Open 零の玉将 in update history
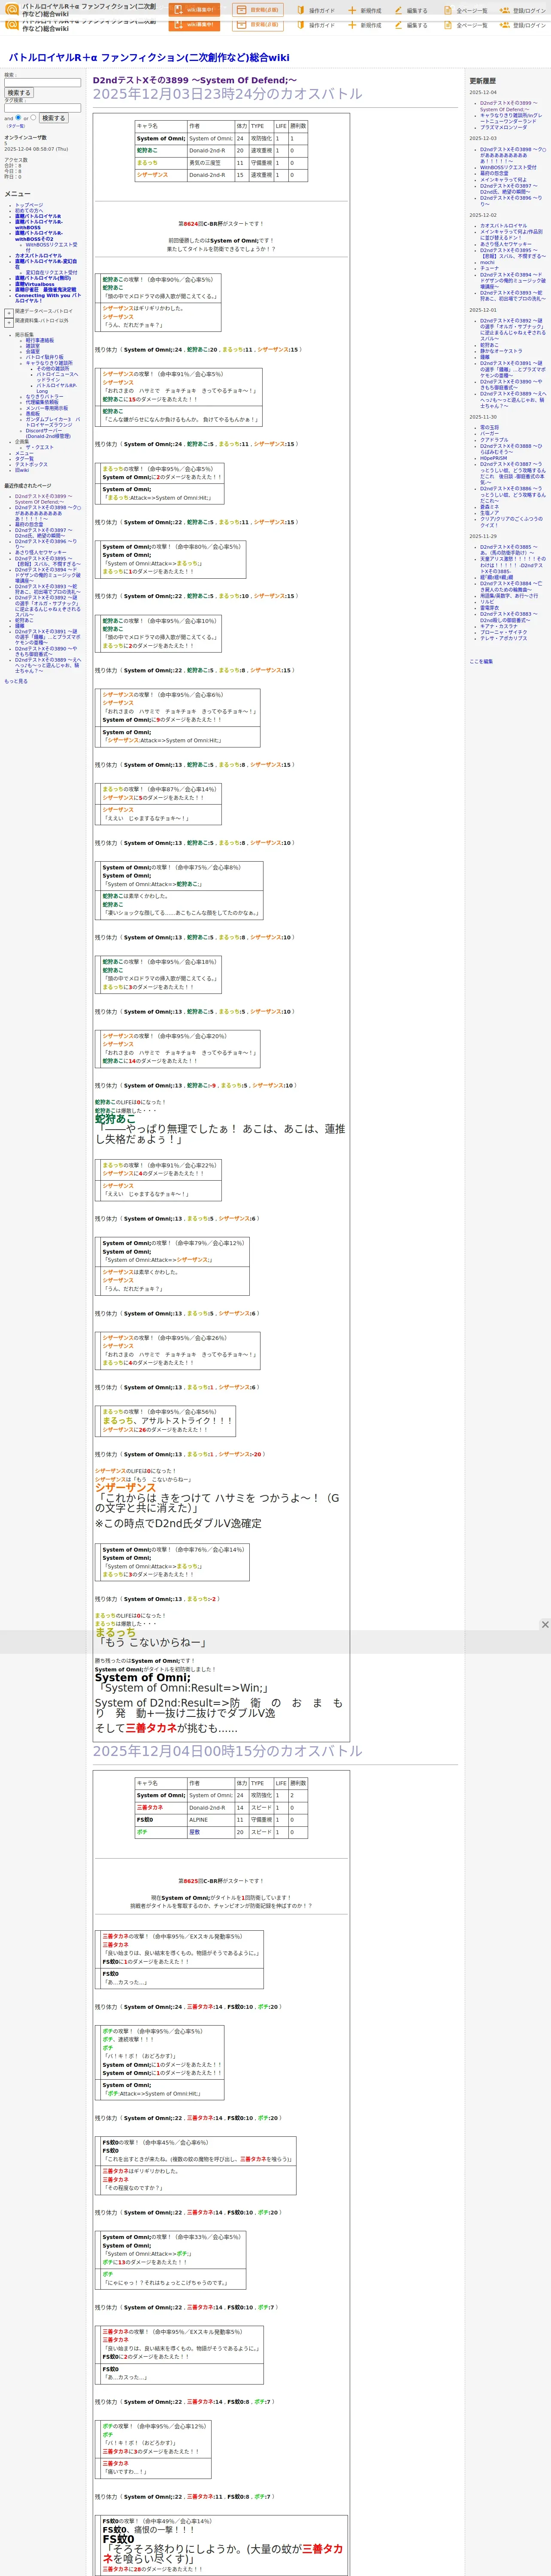Viewport: 551px width, 2576px height. tap(489, 427)
